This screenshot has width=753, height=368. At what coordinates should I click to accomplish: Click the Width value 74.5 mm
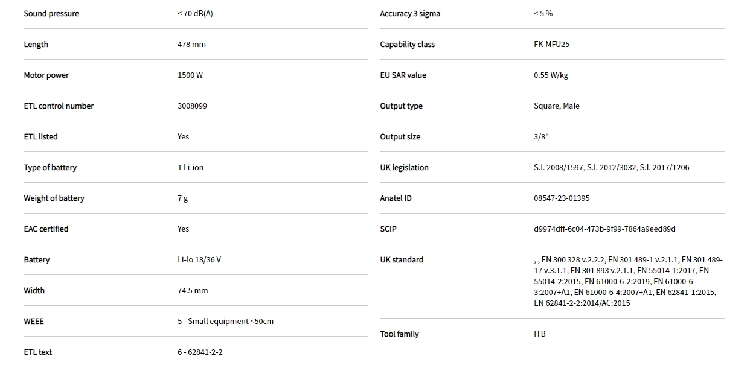193,291
